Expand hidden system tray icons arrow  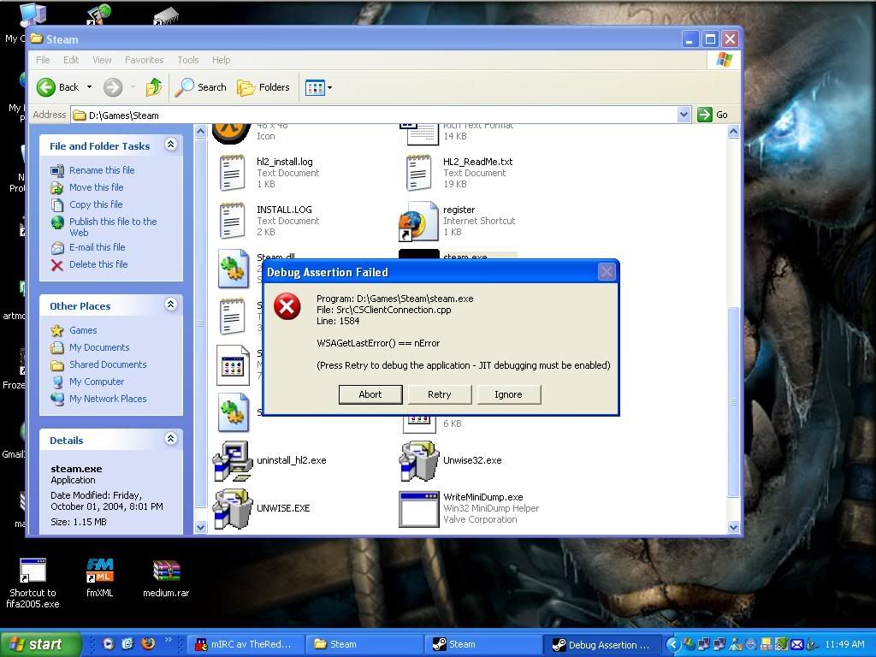click(x=672, y=644)
